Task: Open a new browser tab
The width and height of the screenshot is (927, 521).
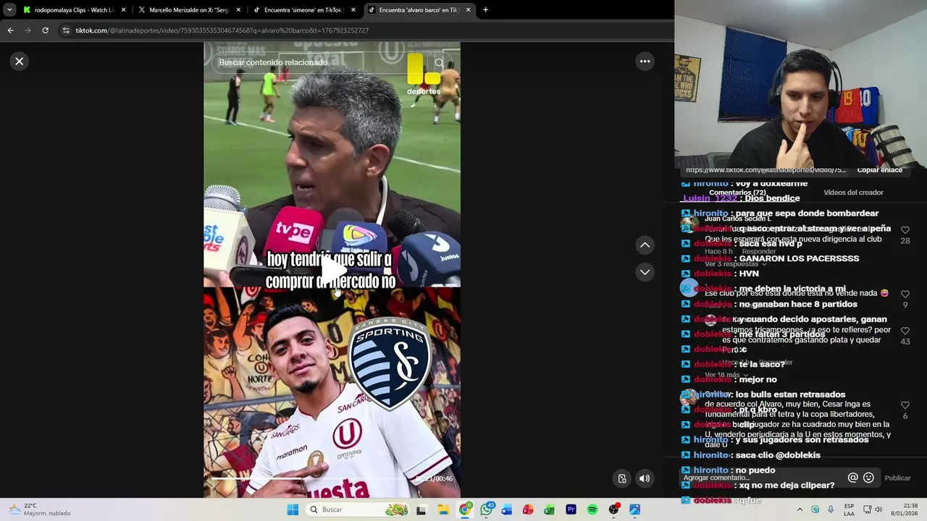Action: pos(485,10)
